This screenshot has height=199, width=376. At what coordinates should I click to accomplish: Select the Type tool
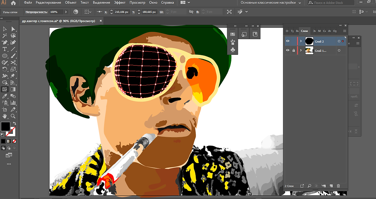(x=5, y=49)
